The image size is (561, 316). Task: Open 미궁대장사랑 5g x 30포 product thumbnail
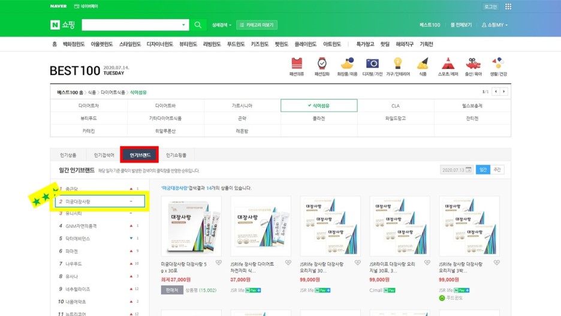coord(191,226)
